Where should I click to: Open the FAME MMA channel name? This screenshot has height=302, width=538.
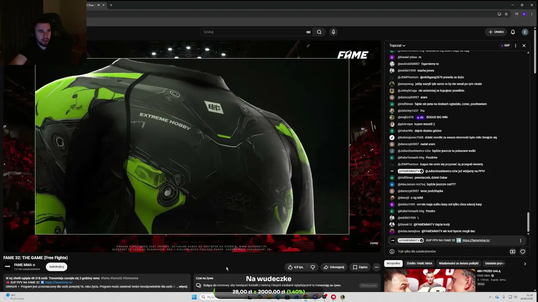coord(23,265)
